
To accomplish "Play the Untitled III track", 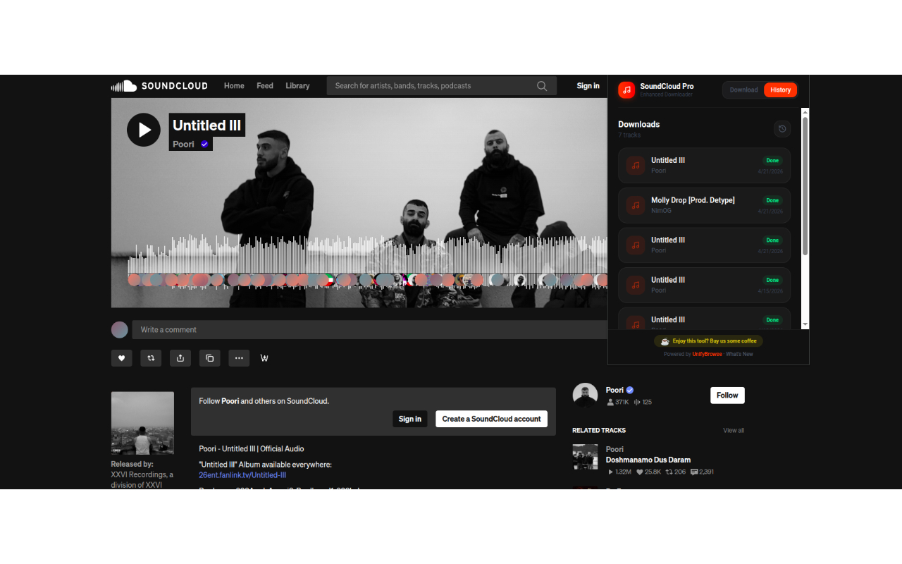I will coord(144,130).
